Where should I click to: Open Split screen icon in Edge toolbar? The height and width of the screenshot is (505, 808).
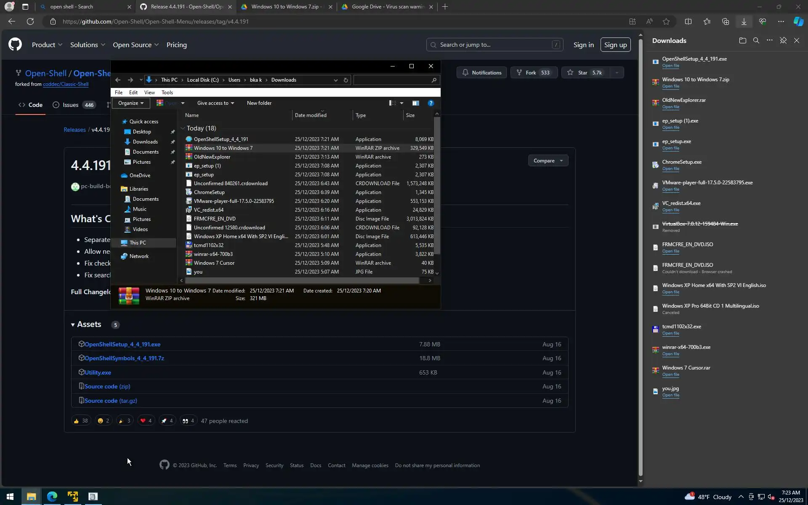point(688,21)
